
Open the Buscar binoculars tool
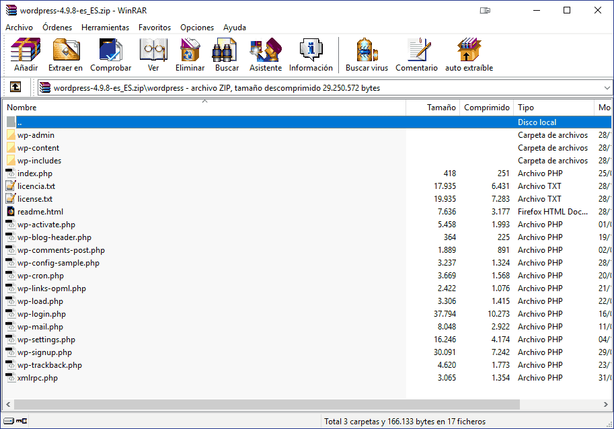[x=227, y=55]
